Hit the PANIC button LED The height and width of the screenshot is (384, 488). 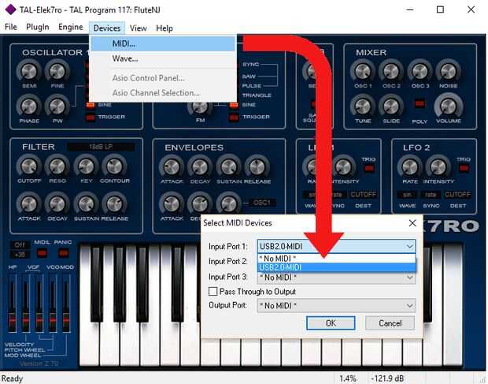(x=63, y=253)
